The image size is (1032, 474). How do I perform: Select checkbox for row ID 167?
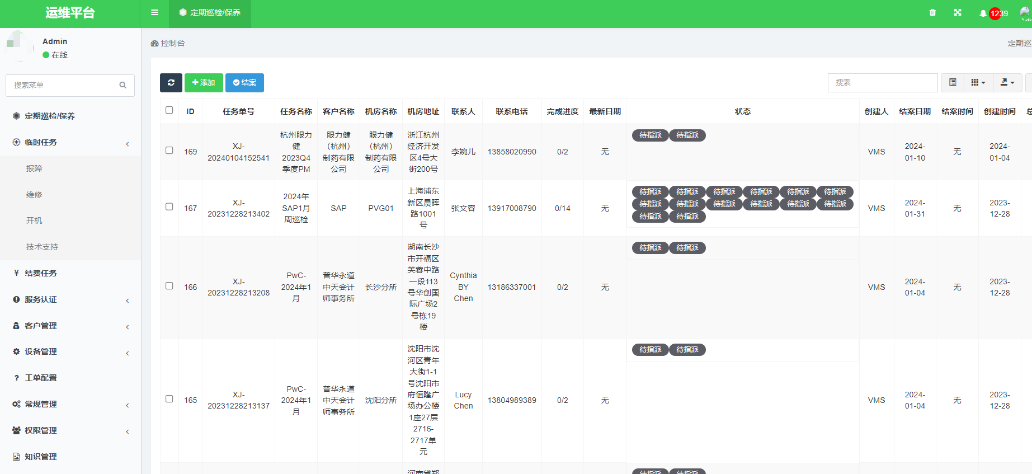click(169, 207)
